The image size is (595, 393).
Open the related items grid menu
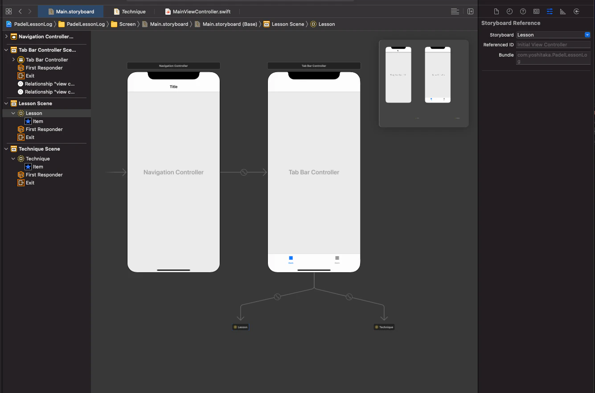click(x=8, y=11)
